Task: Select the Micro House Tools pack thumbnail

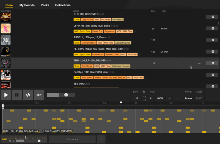Action: pyautogui.click(x=5, y=40)
